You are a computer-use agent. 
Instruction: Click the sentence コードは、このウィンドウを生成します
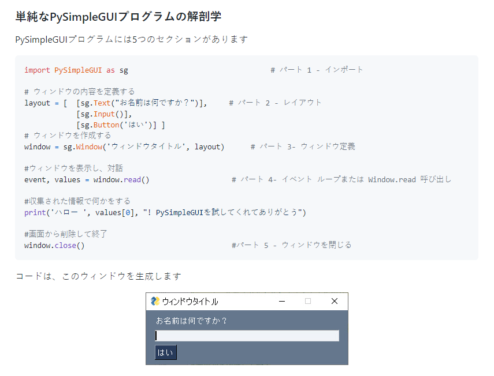coord(98,276)
